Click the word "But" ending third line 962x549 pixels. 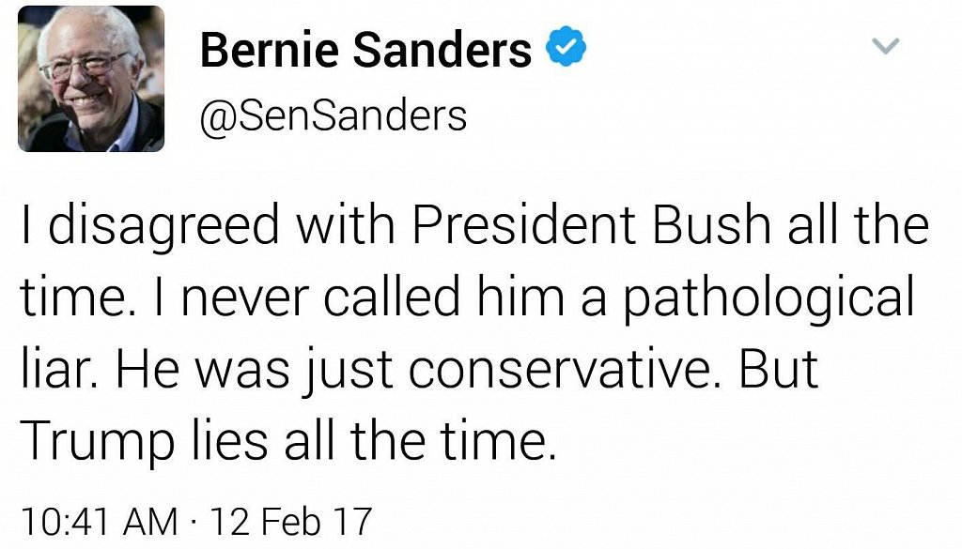tap(780, 371)
